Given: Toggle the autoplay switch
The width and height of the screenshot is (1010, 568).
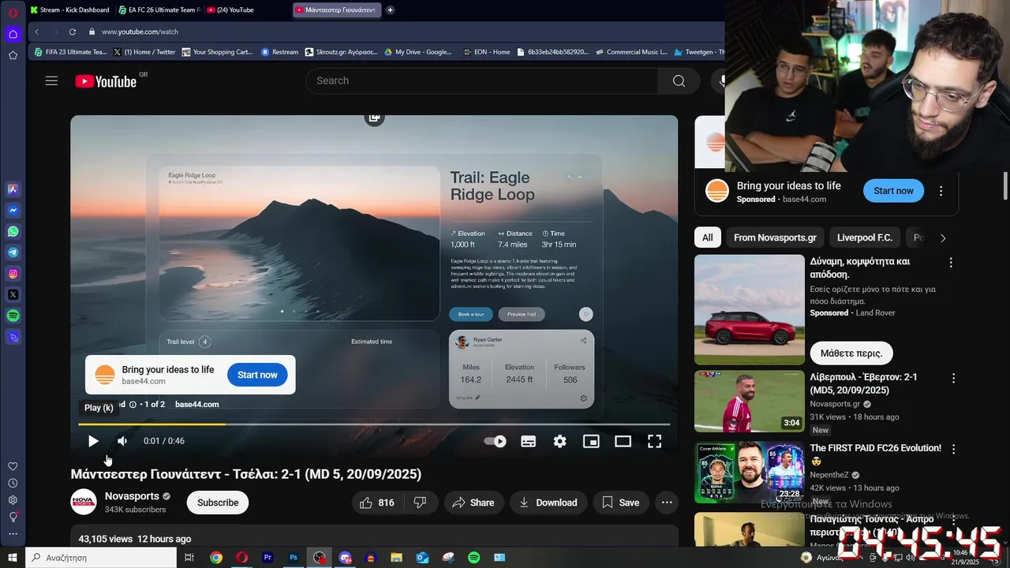Looking at the screenshot, I should pyautogui.click(x=496, y=441).
